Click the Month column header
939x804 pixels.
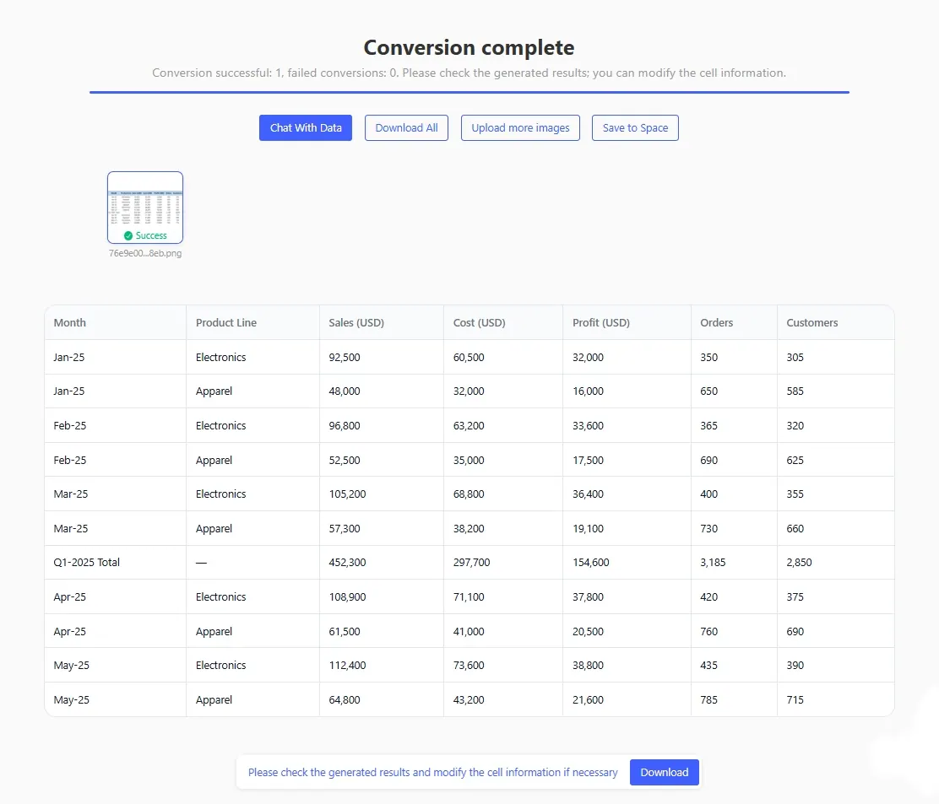70,322
